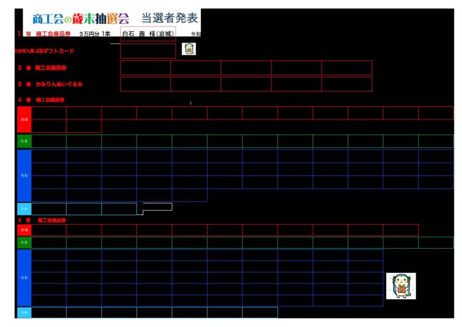The width and height of the screenshot is (462, 327).
Task: Select the first-prize winner name cell 白石 茜 様
Action: pos(148,34)
